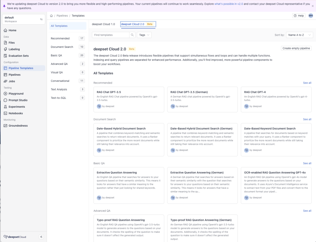316x242 pixels.
Task: Open the Help button
Action: 299,16
